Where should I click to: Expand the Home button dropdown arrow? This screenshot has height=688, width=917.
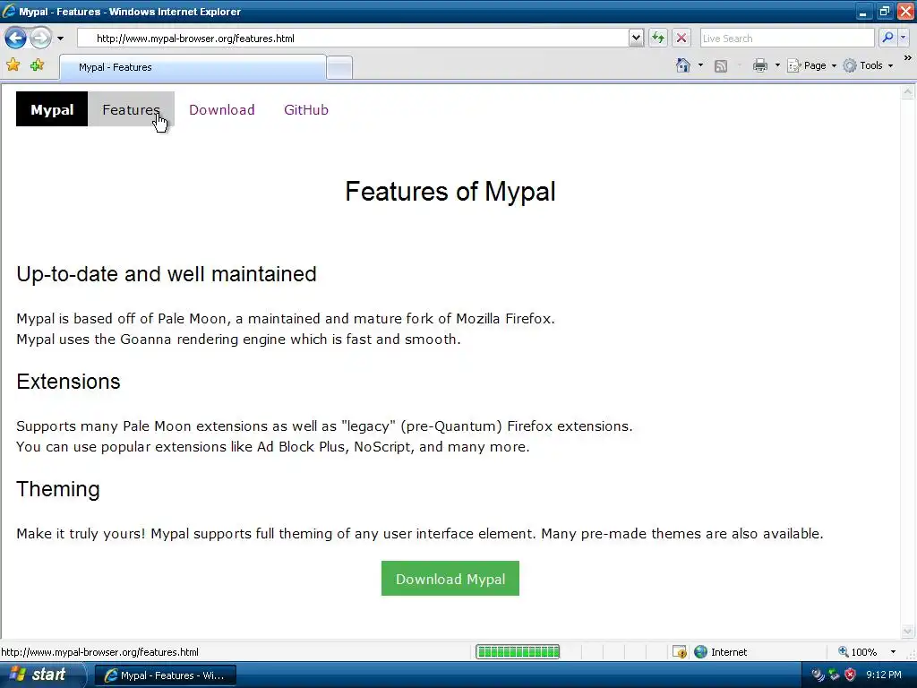pyautogui.click(x=700, y=65)
